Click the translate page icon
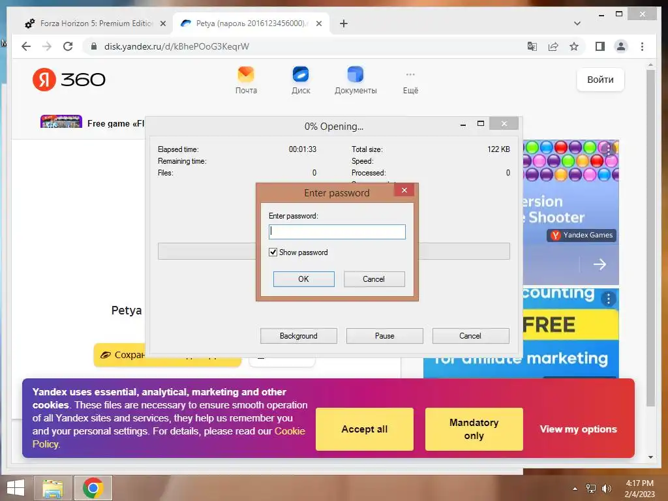This screenshot has width=668, height=501. tap(532, 46)
